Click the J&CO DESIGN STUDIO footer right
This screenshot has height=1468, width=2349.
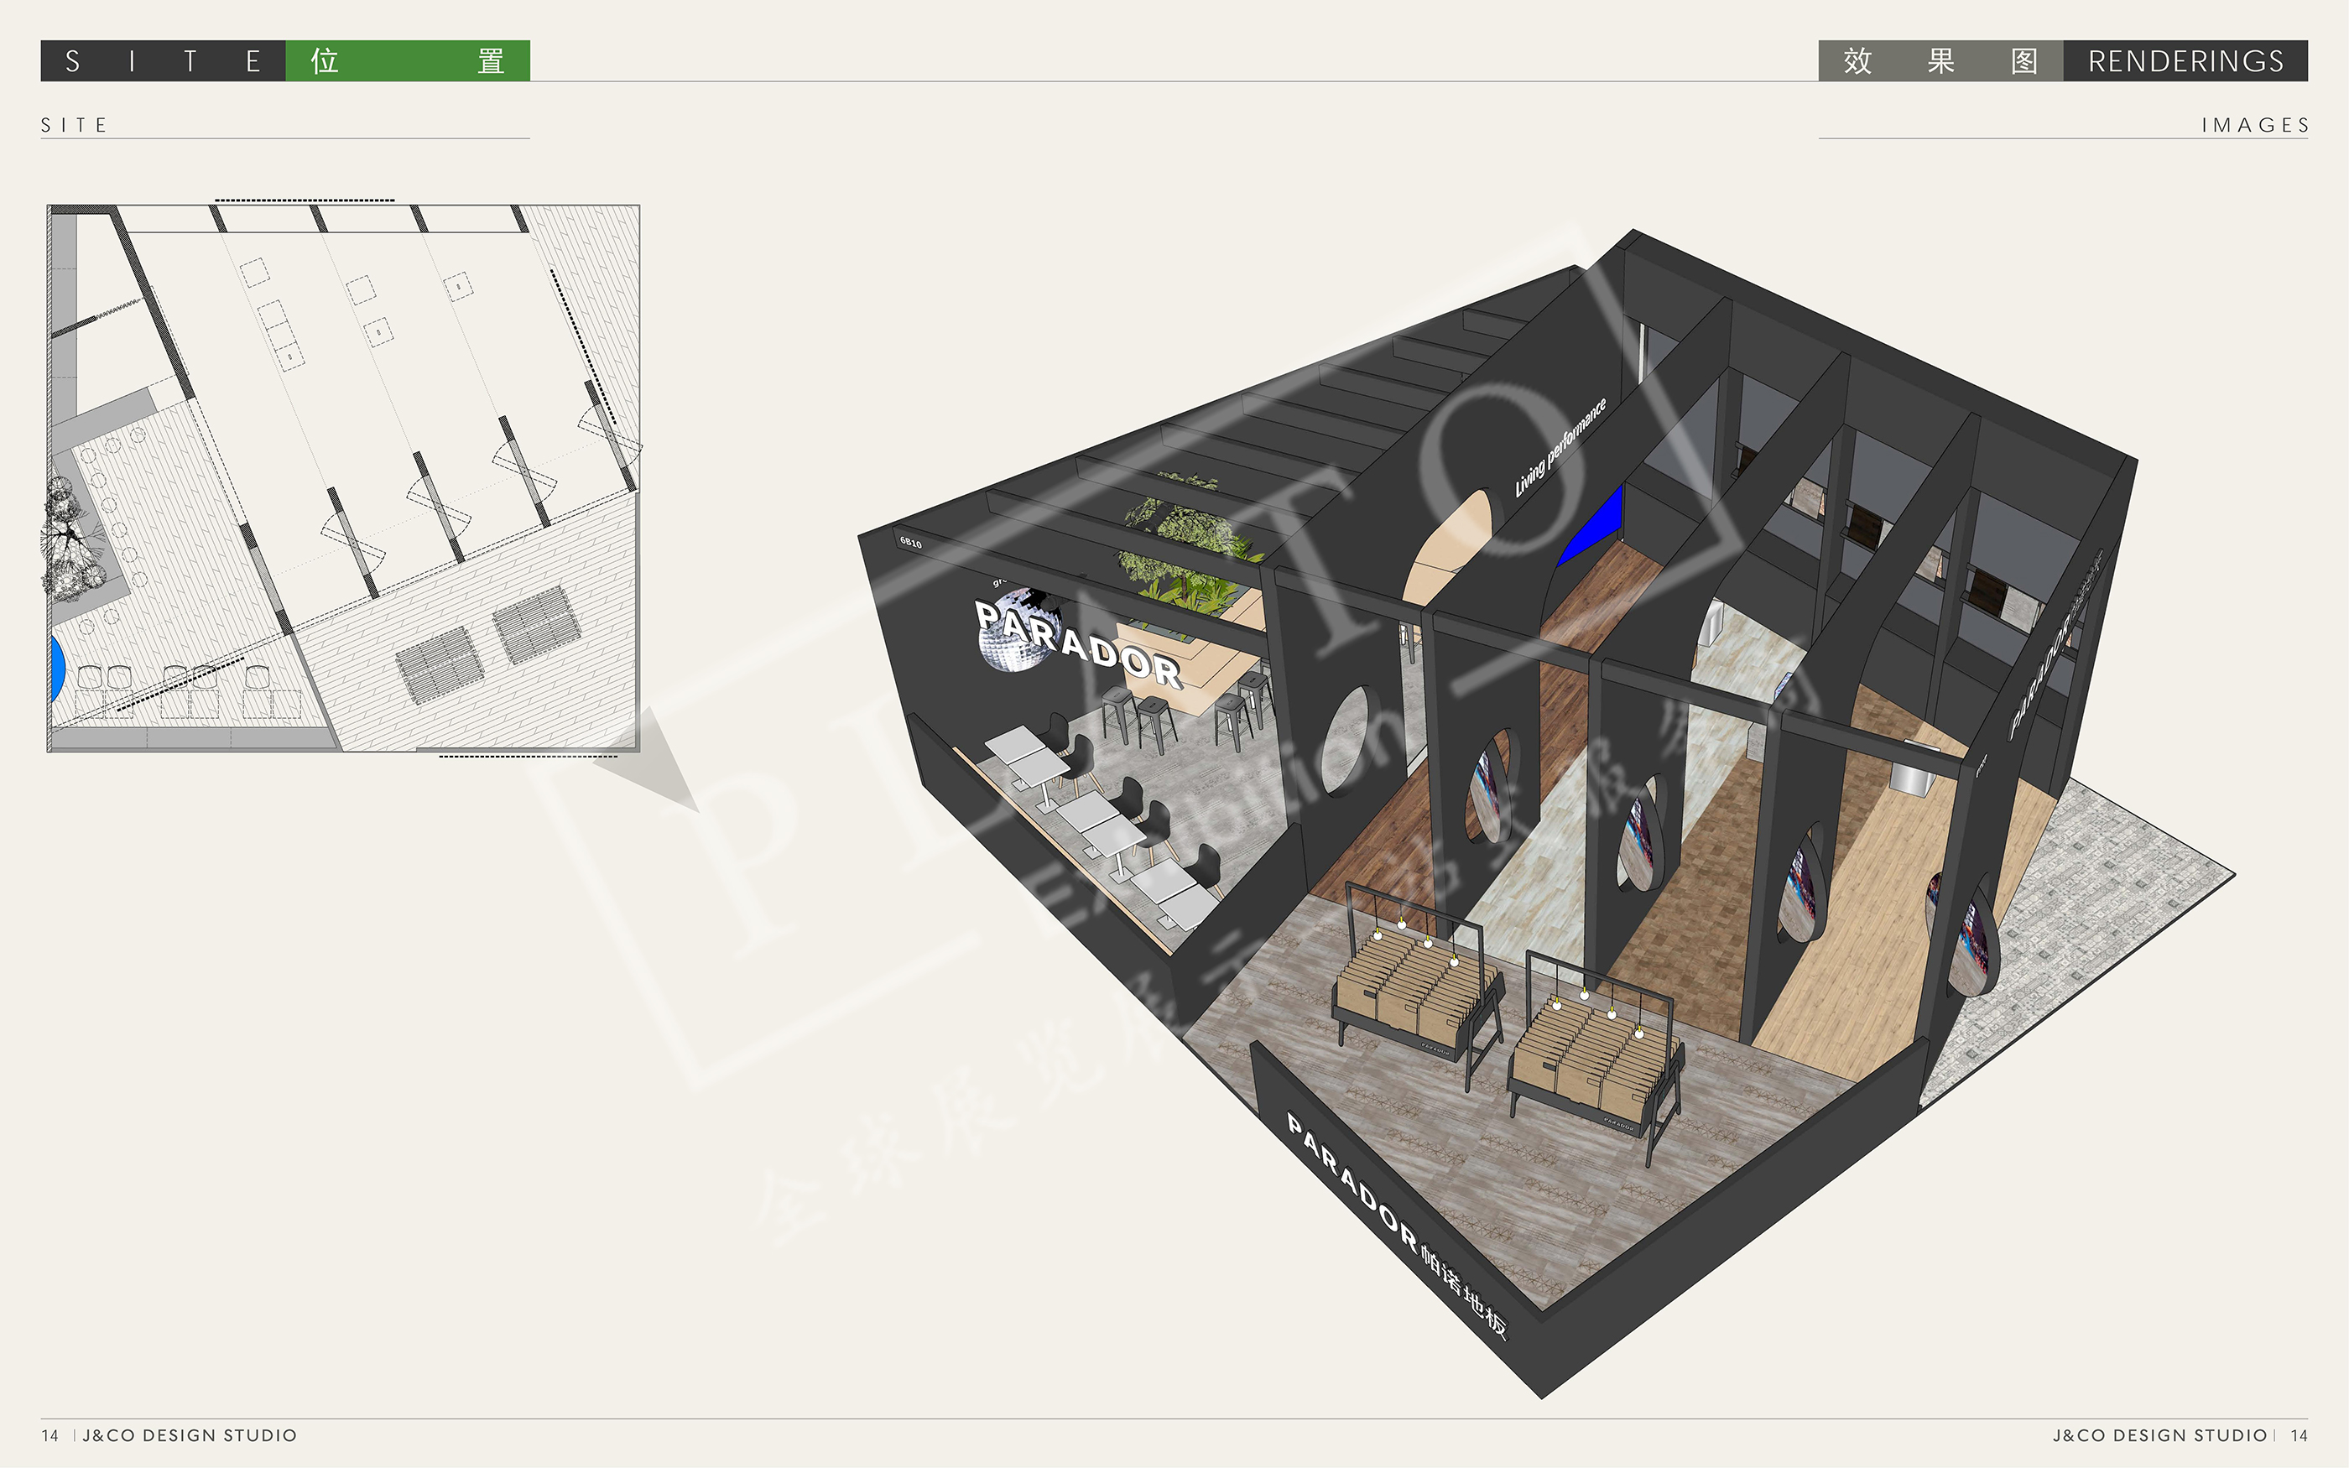tap(2159, 1435)
